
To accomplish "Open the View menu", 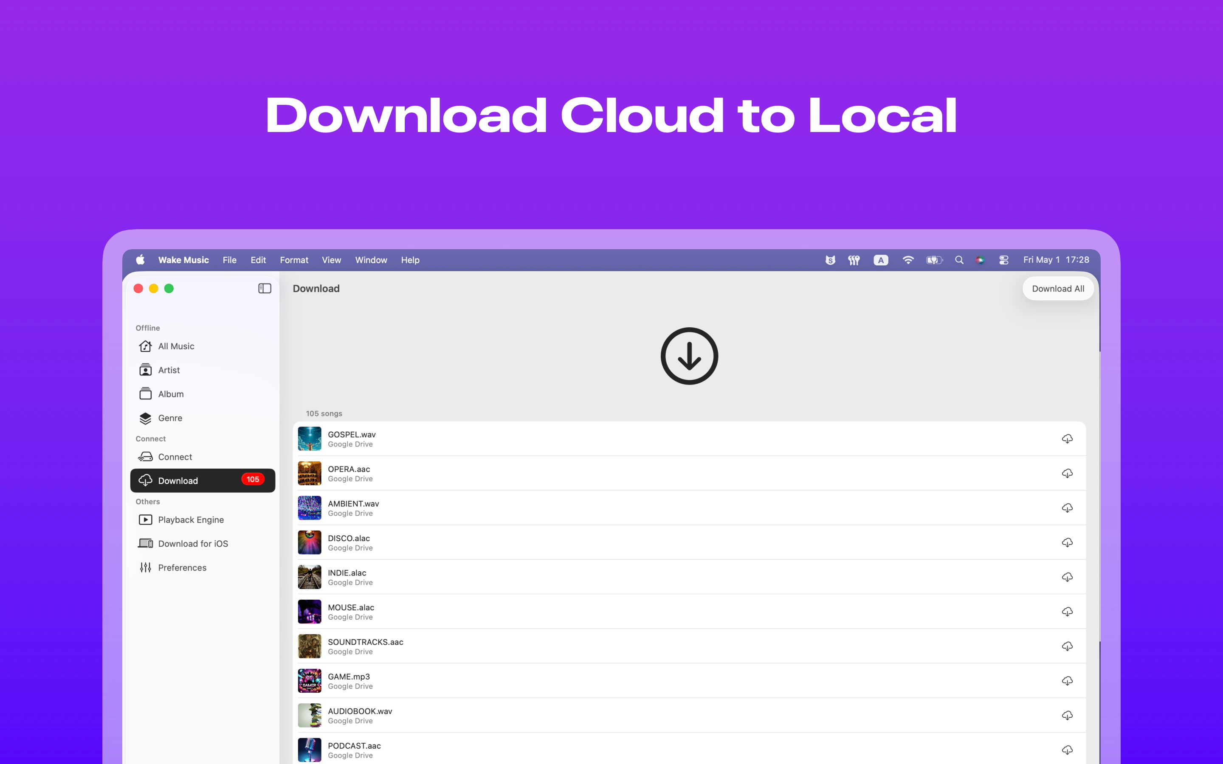I will pyautogui.click(x=332, y=260).
